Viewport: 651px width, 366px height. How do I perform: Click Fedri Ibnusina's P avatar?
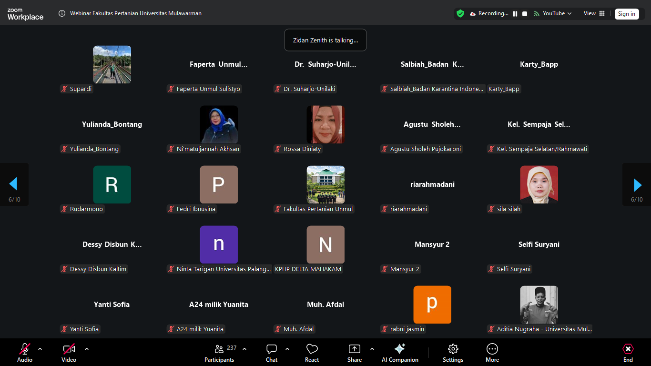219,184
